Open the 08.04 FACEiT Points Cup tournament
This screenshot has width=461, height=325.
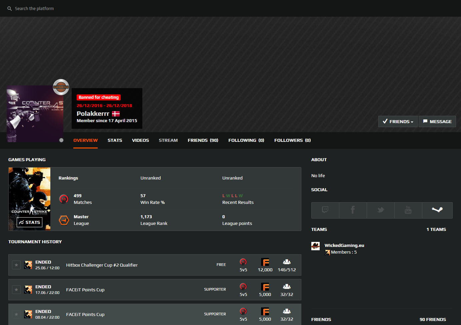[85, 315]
